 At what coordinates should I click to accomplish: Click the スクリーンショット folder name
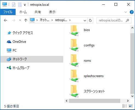click(x=94, y=91)
